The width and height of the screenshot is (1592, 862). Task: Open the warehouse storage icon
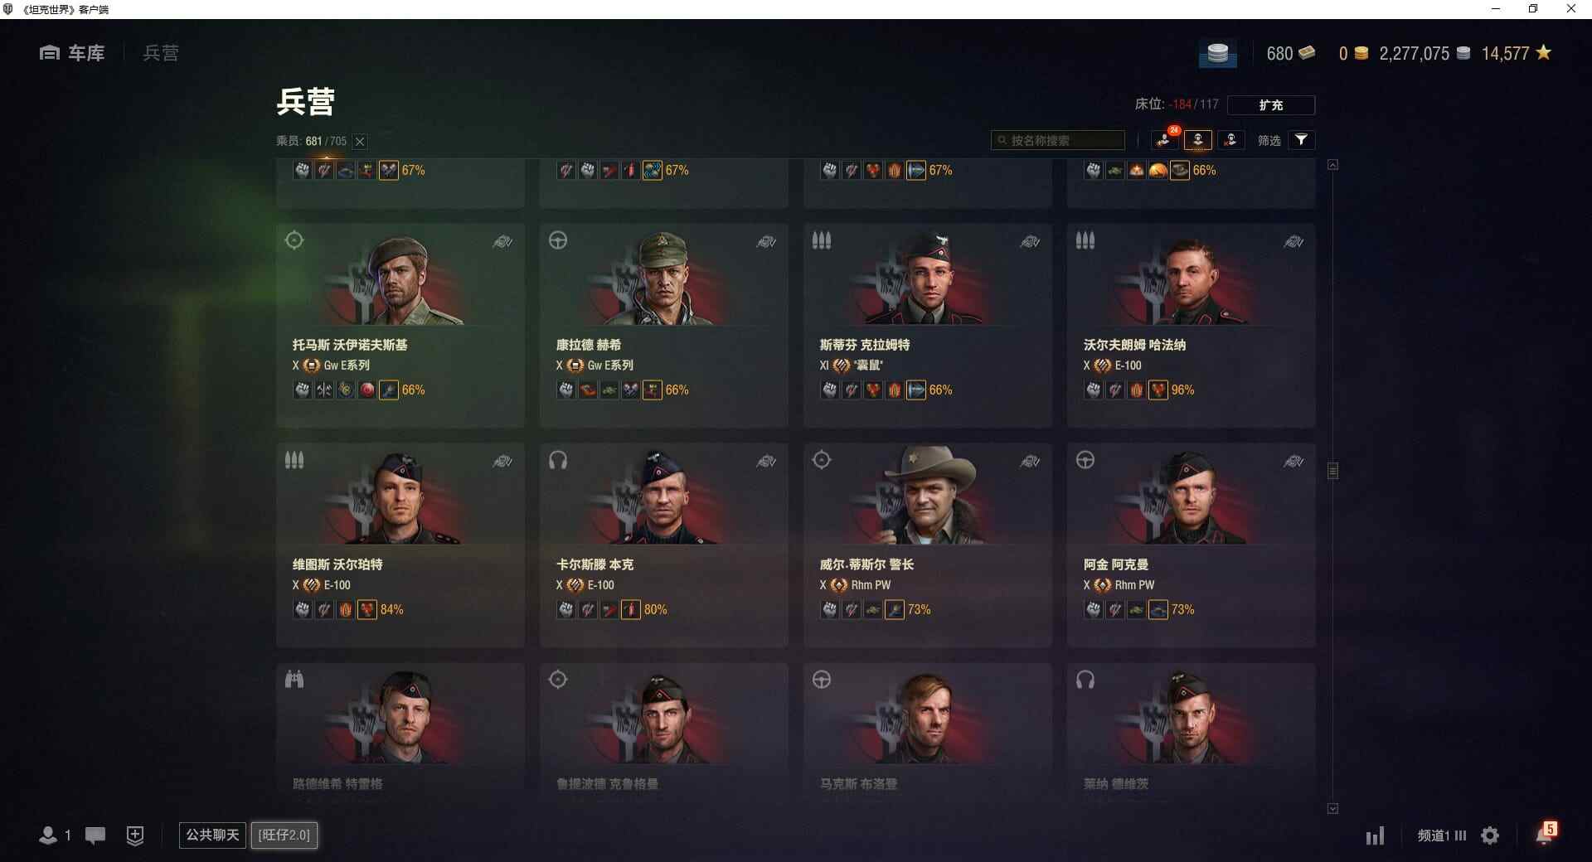click(x=1217, y=54)
